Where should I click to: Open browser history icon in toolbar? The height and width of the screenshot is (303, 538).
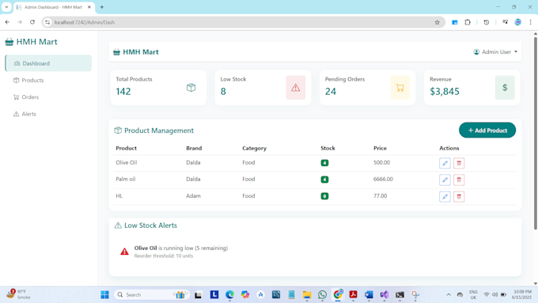pyautogui.click(x=487, y=22)
